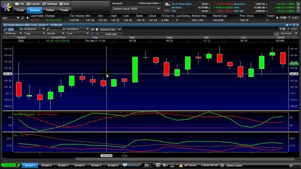Switch to Screen 5

click(96, 165)
